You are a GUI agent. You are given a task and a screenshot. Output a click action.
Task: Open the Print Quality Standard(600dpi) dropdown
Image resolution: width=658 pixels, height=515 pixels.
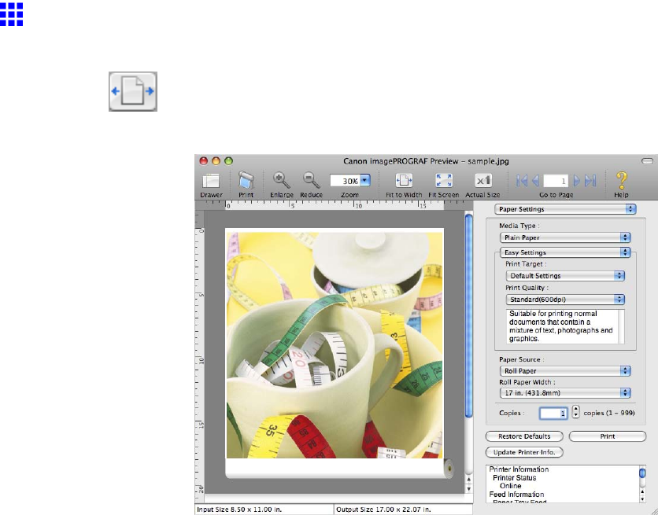point(564,299)
